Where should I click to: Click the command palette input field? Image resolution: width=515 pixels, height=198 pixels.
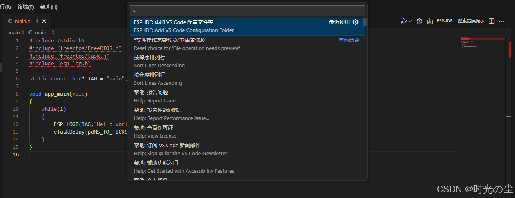(x=247, y=11)
